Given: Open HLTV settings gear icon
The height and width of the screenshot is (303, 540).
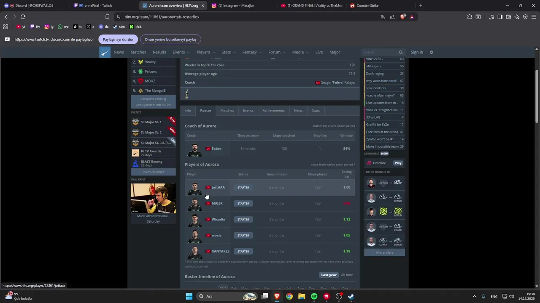Looking at the screenshot, I should [431, 52].
